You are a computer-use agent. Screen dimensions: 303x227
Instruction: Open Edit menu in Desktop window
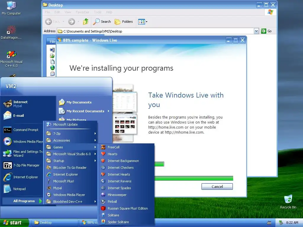pos(57,12)
